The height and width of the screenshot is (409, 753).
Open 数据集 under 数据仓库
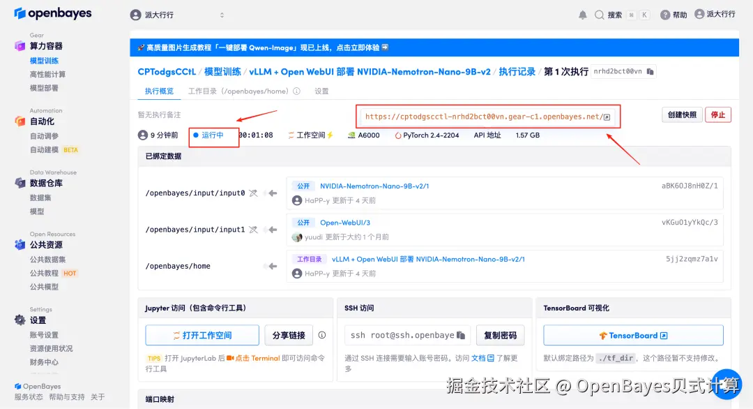click(40, 198)
